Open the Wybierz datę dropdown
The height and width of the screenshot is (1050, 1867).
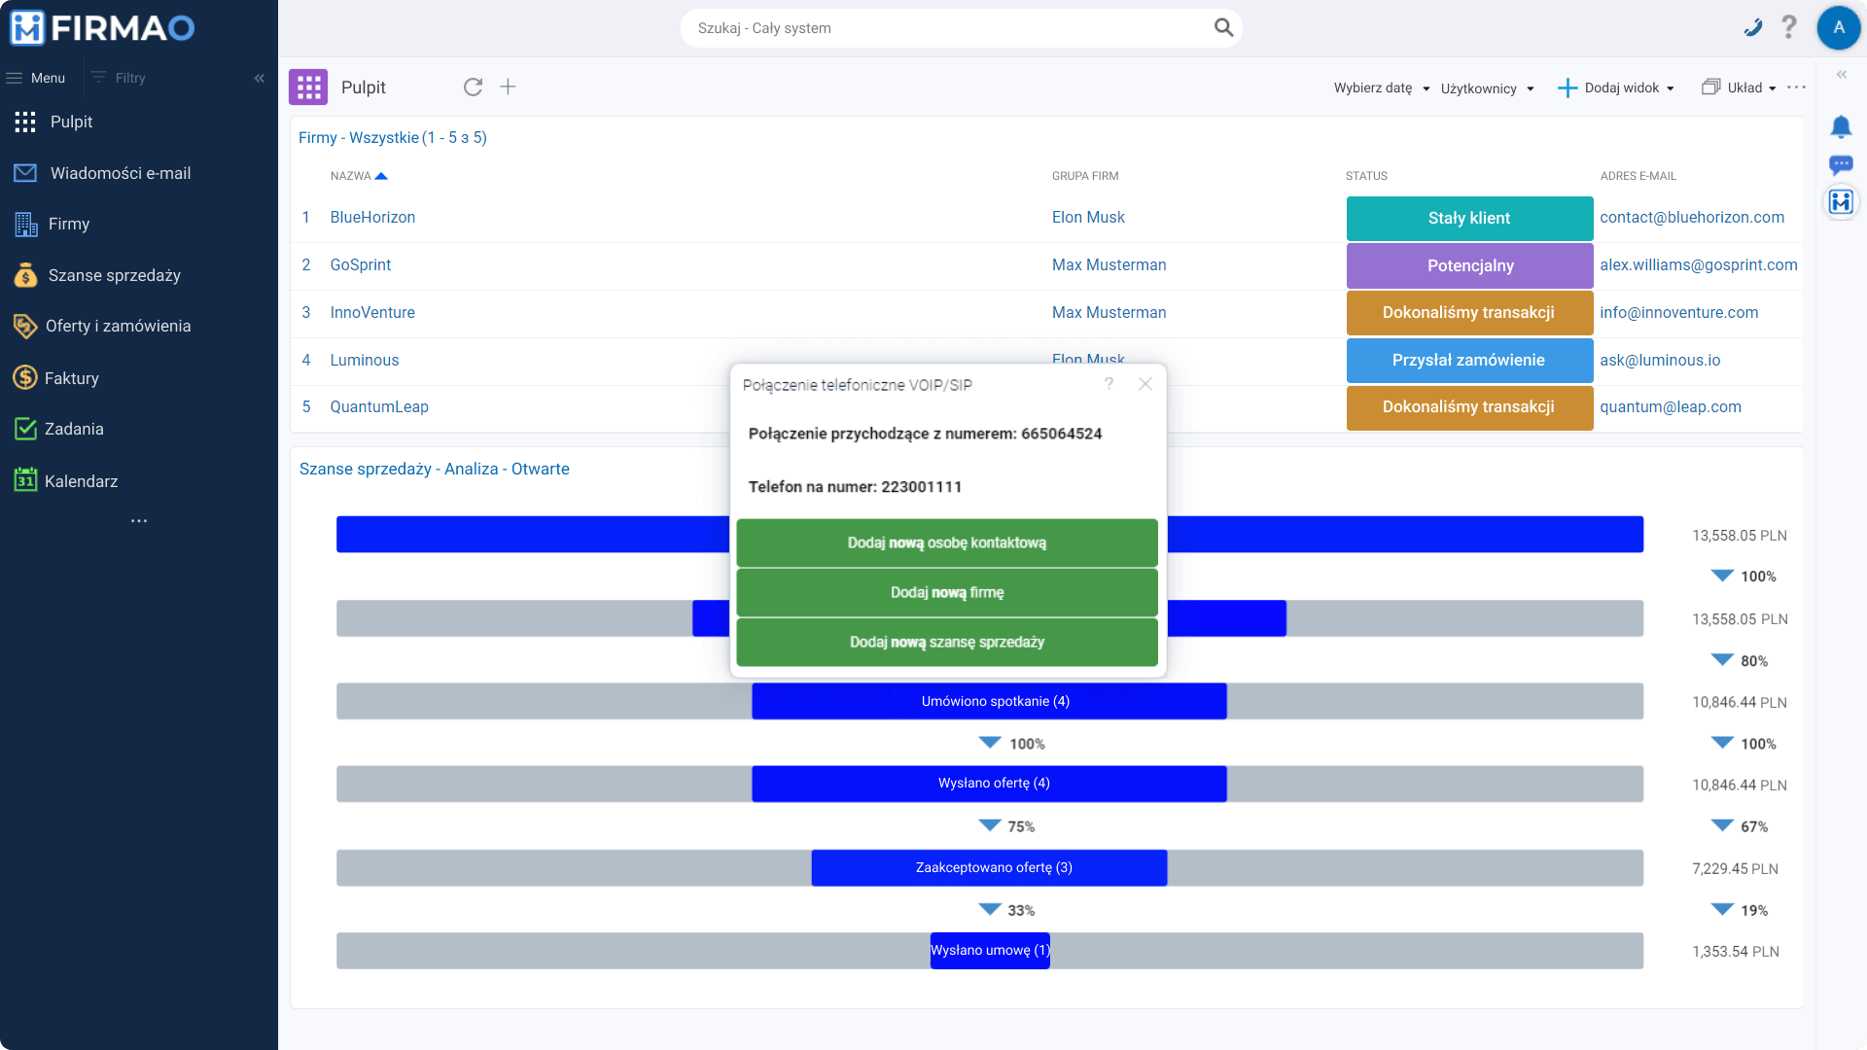point(1381,88)
